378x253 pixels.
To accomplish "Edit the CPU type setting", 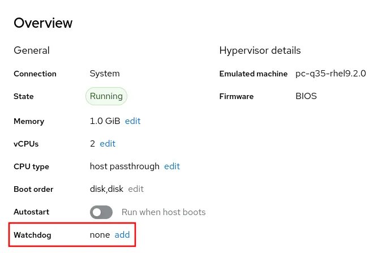I will click(171, 166).
